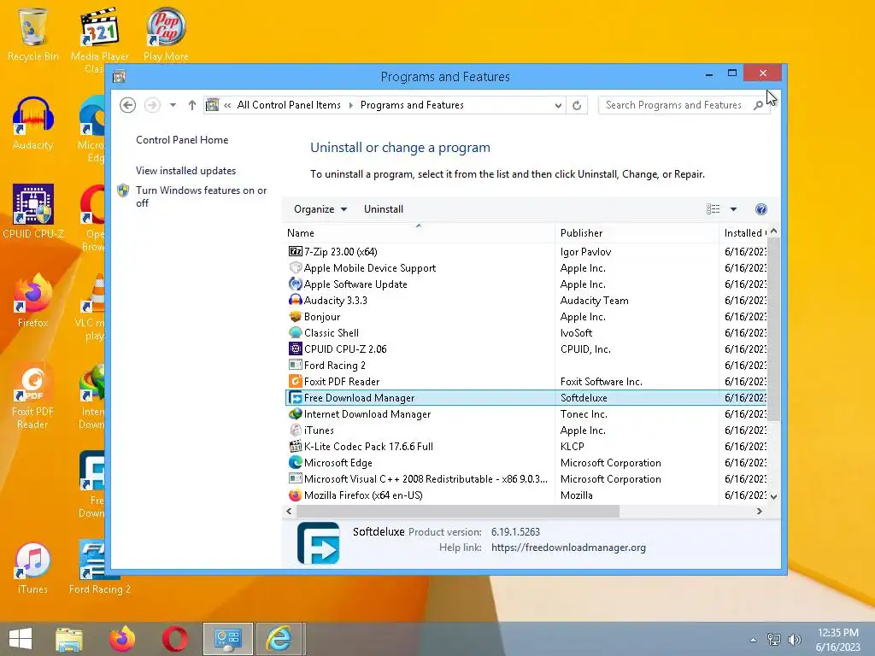The width and height of the screenshot is (875, 656).
Task: Select the Play More PopCap desktop icon
Action: coord(166,34)
